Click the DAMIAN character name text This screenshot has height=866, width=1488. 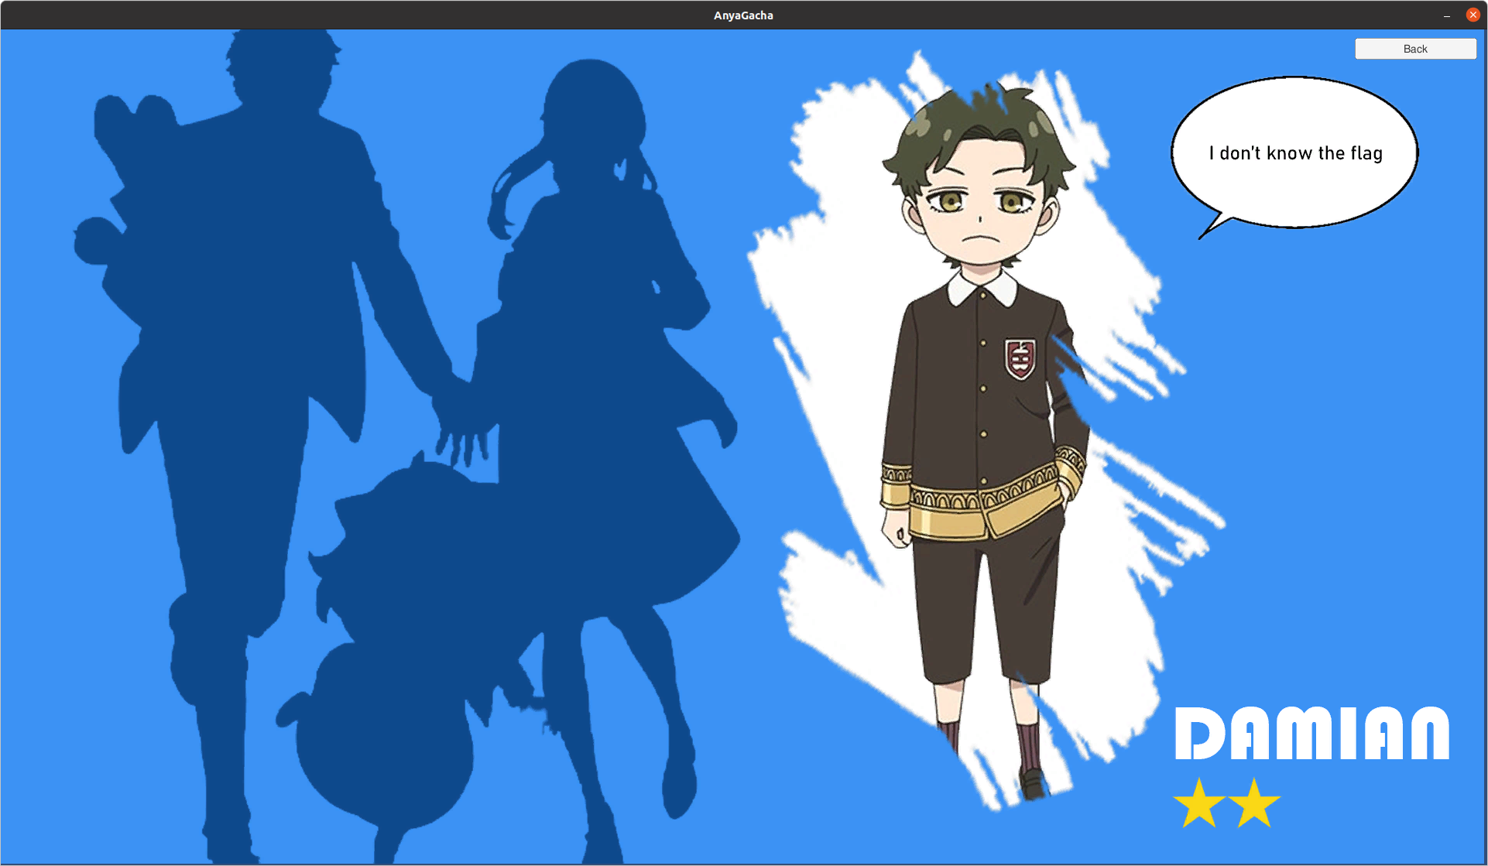tap(1311, 734)
